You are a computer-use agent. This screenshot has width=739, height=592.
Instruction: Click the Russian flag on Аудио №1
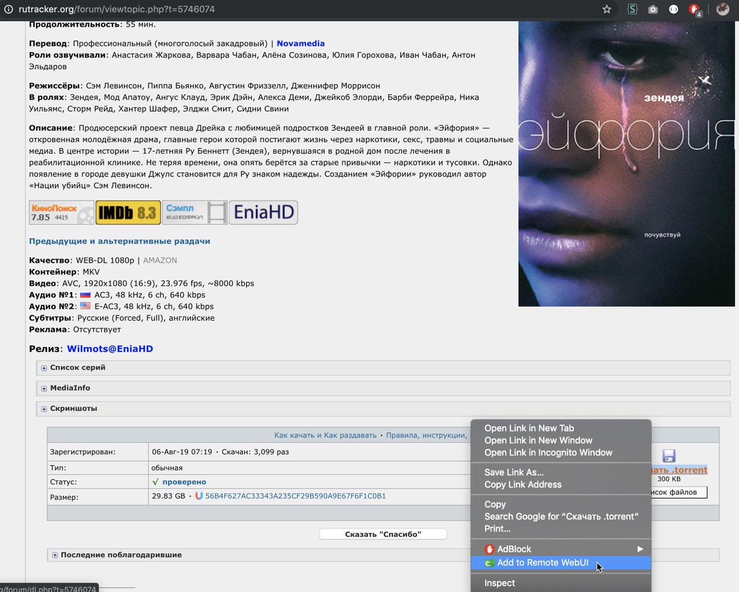85,295
